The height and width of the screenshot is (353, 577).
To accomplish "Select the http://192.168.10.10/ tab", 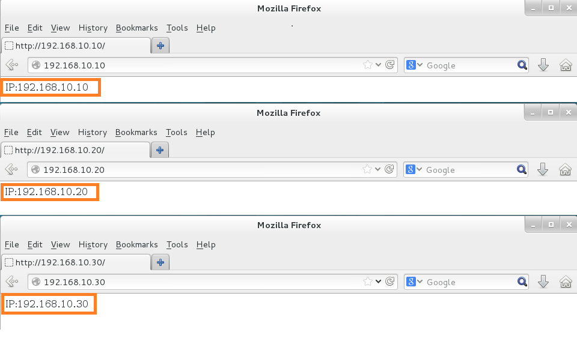I will click(x=76, y=46).
